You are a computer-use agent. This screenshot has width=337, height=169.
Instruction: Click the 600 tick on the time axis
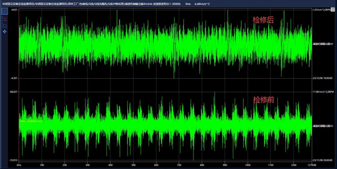(x=156, y=165)
